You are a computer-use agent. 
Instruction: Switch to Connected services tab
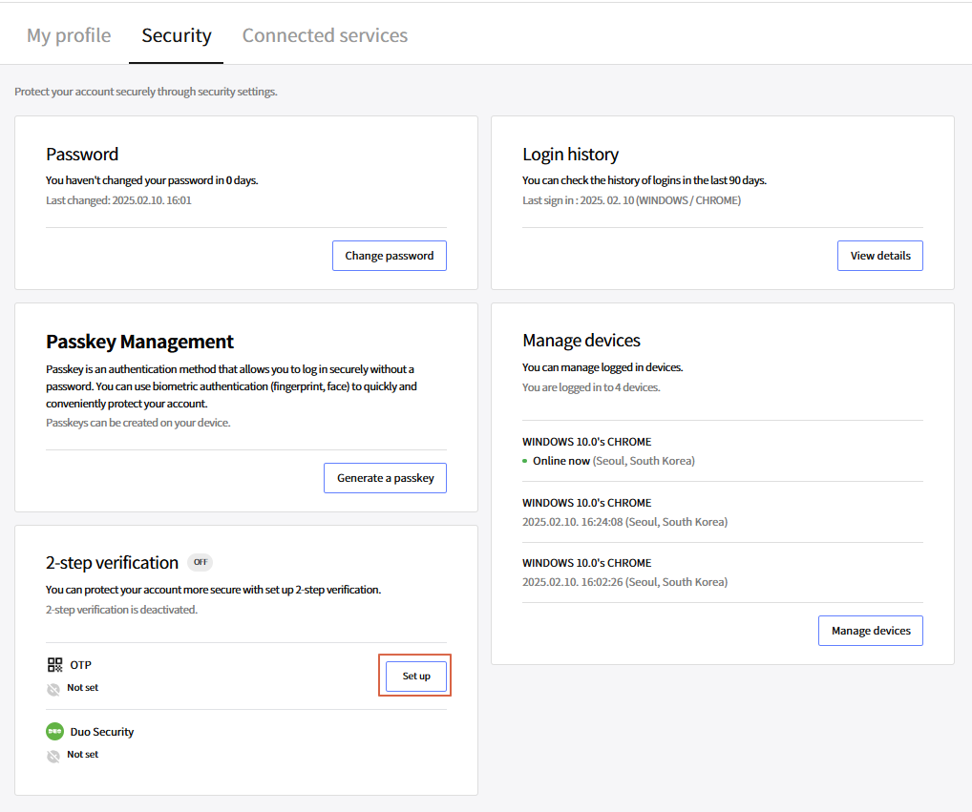pos(325,35)
